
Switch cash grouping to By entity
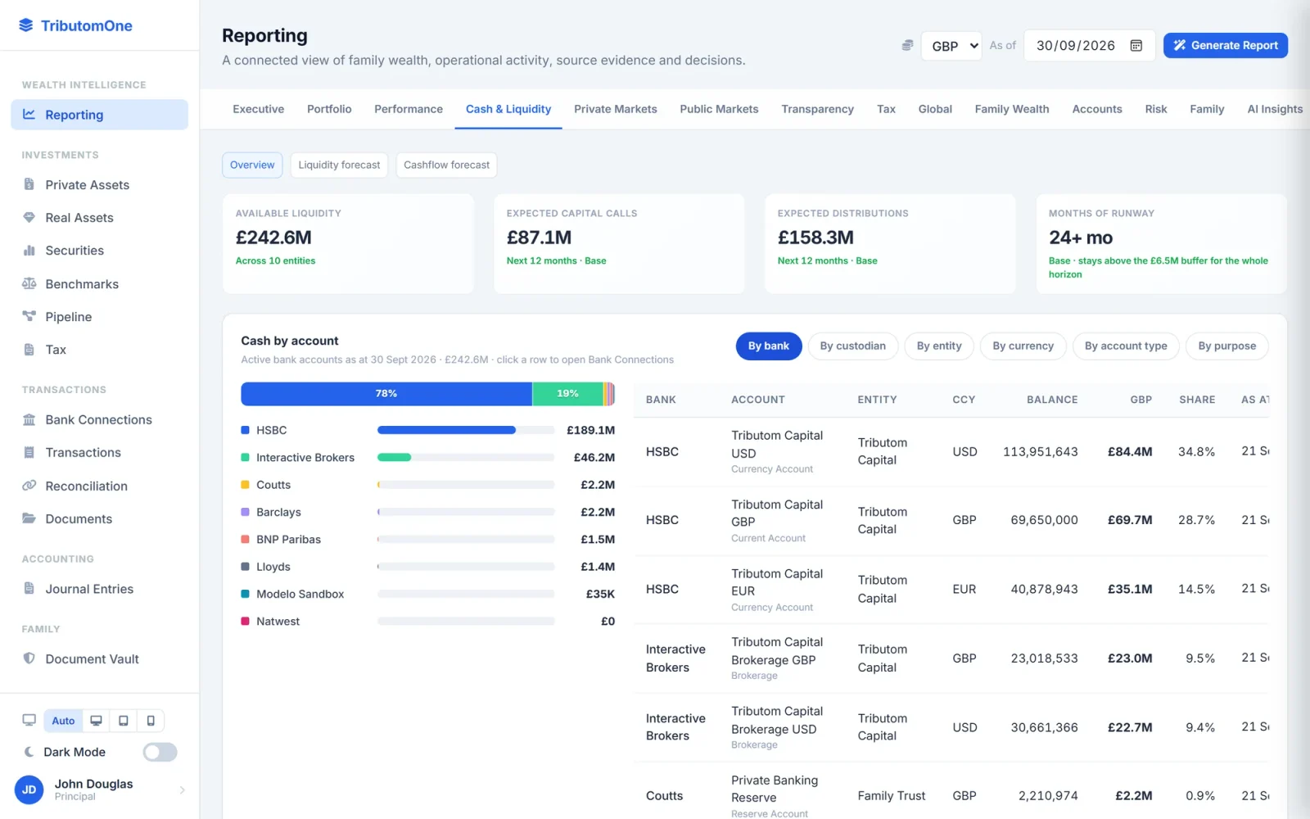tap(939, 346)
